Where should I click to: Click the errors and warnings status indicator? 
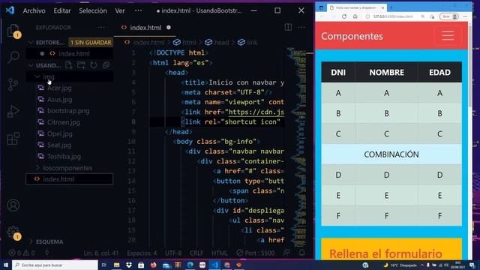tap(22, 253)
